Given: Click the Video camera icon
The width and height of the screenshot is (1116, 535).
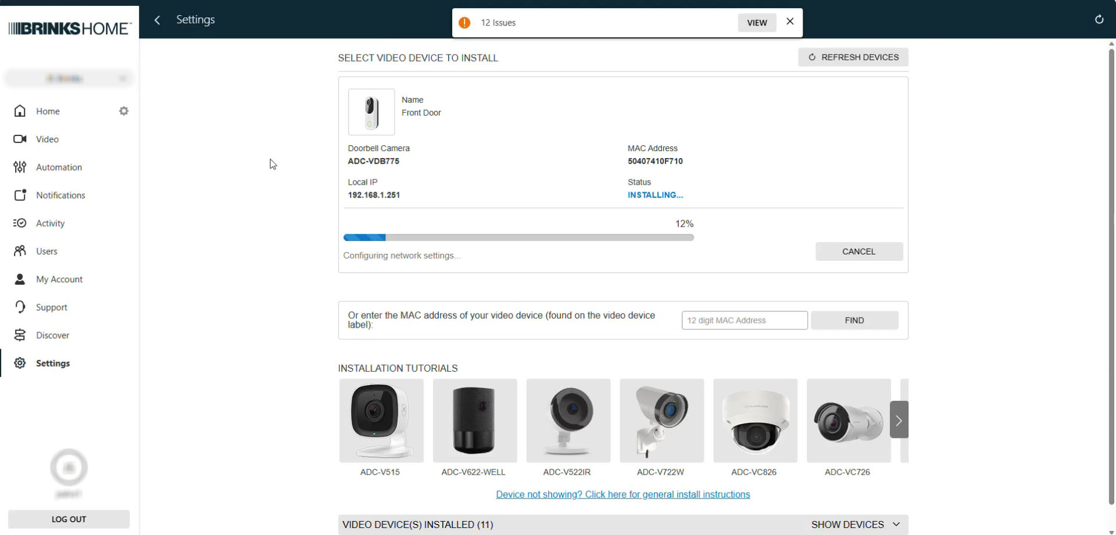Looking at the screenshot, I should (x=20, y=139).
